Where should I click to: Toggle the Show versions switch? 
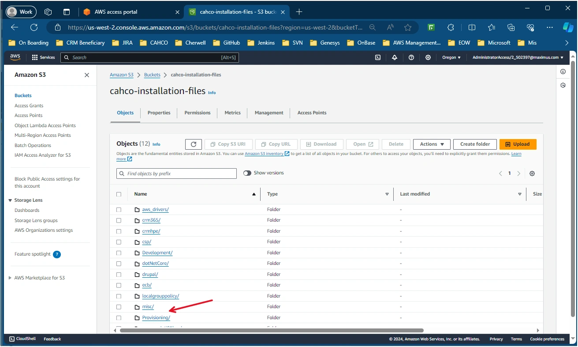pos(247,173)
